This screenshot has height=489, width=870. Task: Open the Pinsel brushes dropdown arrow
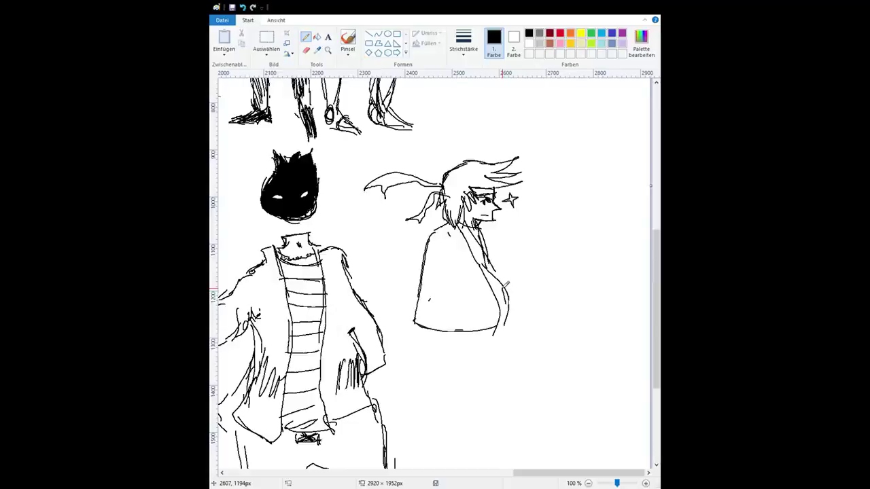point(348,55)
